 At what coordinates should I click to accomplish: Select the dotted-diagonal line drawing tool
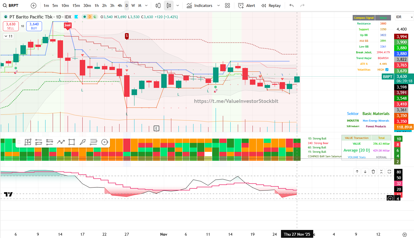[x=39, y=142]
